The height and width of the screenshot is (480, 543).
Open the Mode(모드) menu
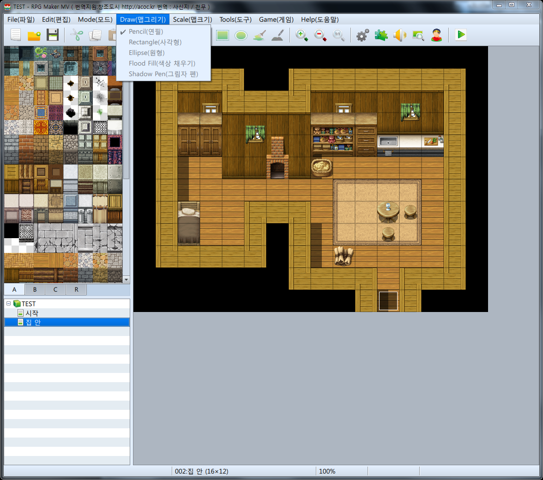pyautogui.click(x=95, y=19)
